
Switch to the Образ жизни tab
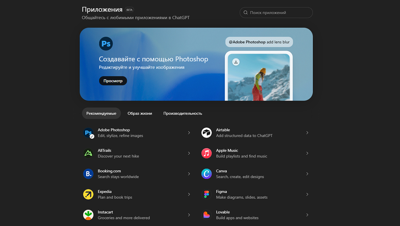point(140,113)
